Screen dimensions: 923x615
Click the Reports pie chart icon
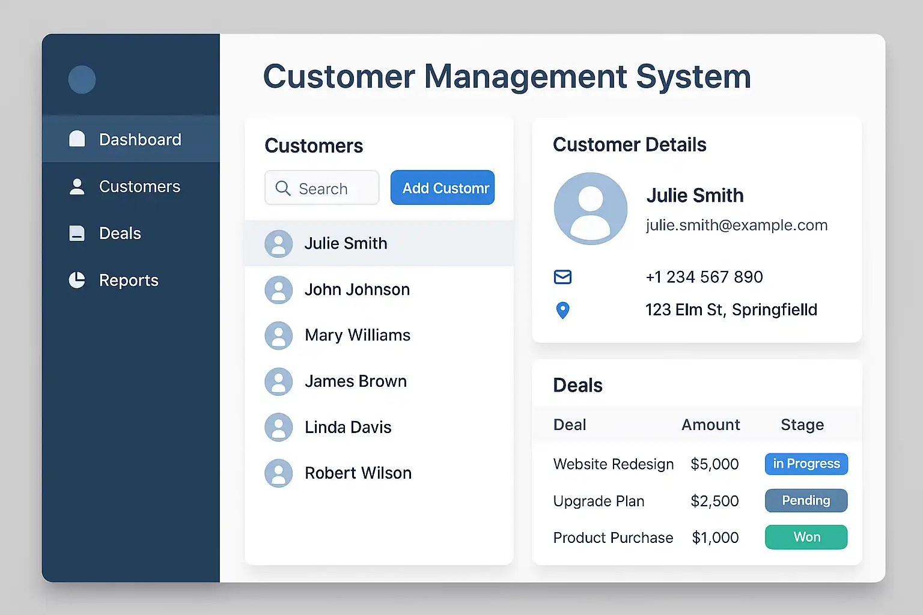(77, 280)
